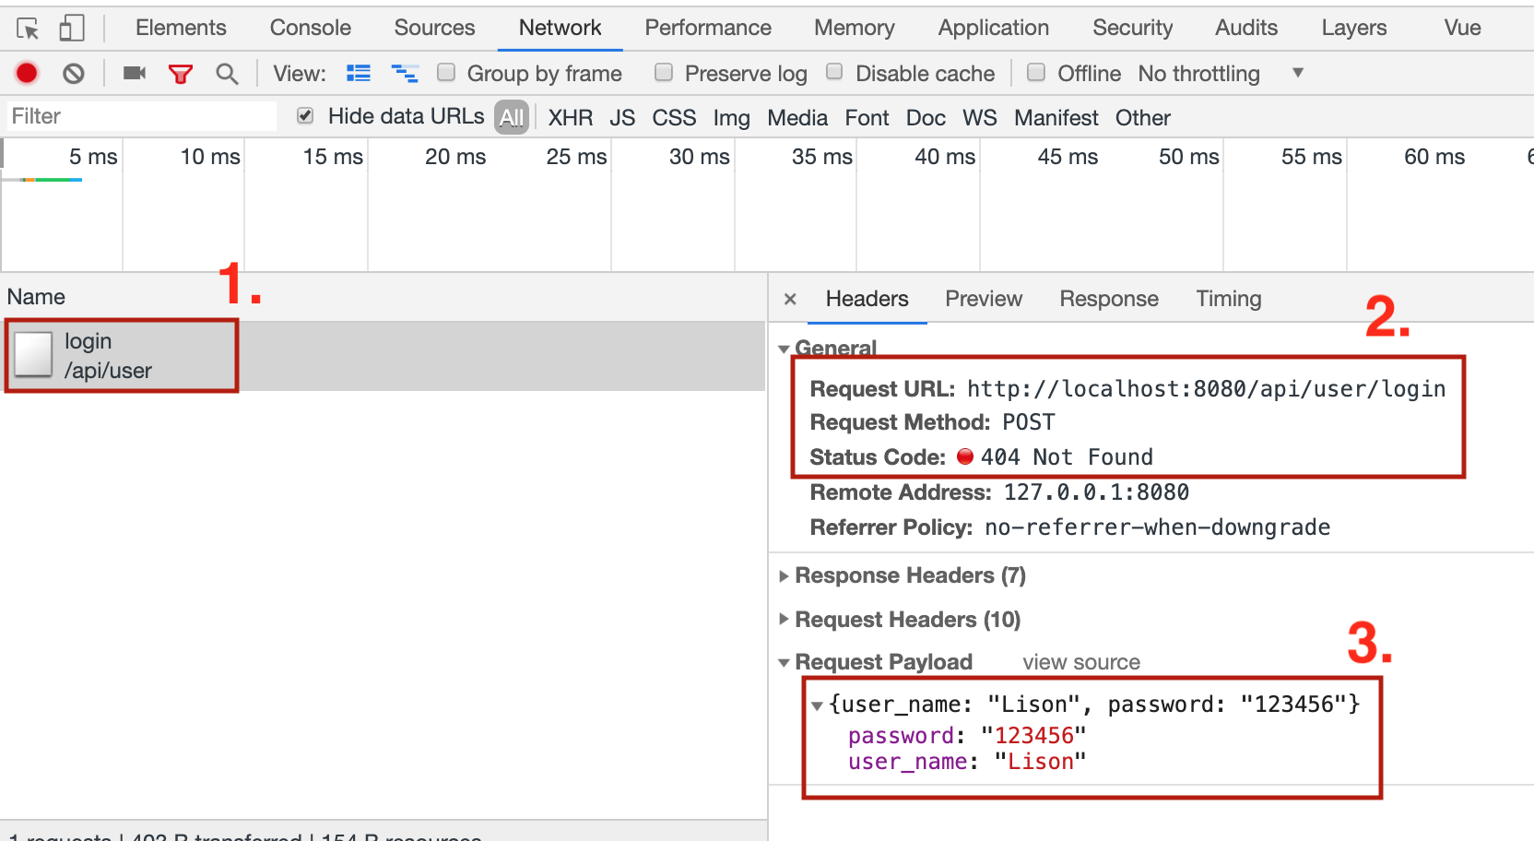Switch to the Console tab
Image resolution: width=1534 pixels, height=841 pixels.
[310, 28]
